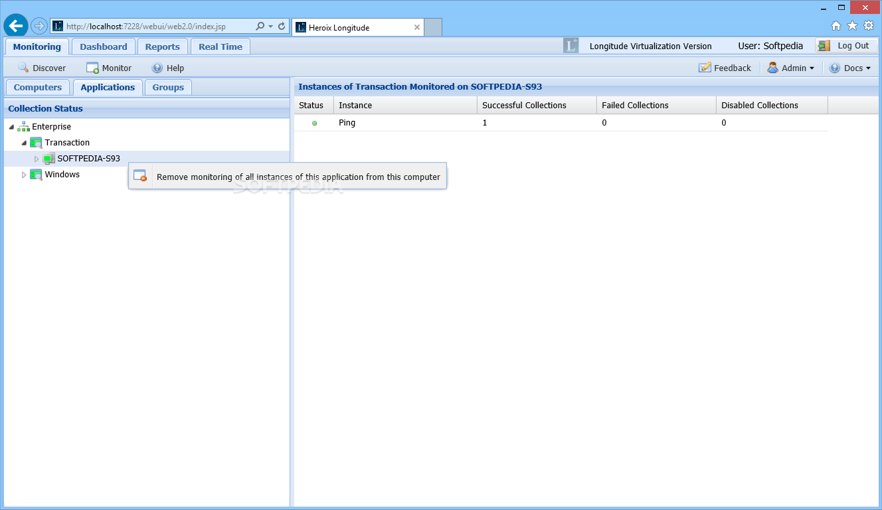Click the Monitor window icon

(92, 68)
